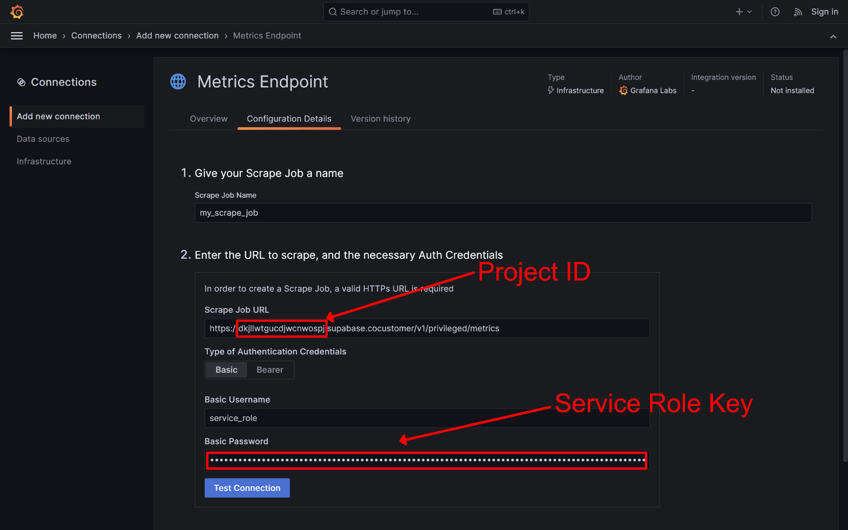The image size is (848, 530).
Task: Switch to the Overview tab
Action: [209, 118]
